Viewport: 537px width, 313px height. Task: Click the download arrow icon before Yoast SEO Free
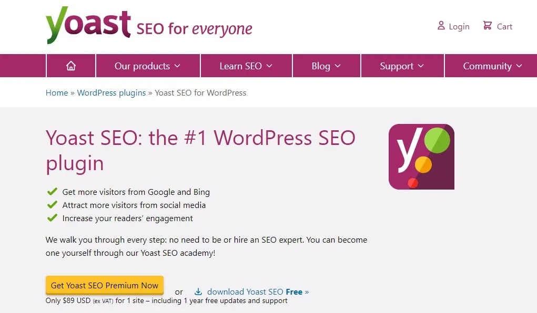coord(198,291)
